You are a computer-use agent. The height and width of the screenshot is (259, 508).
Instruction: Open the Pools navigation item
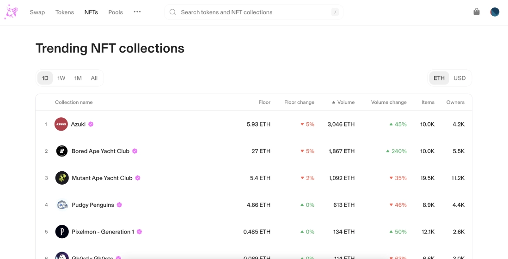pos(116,12)
